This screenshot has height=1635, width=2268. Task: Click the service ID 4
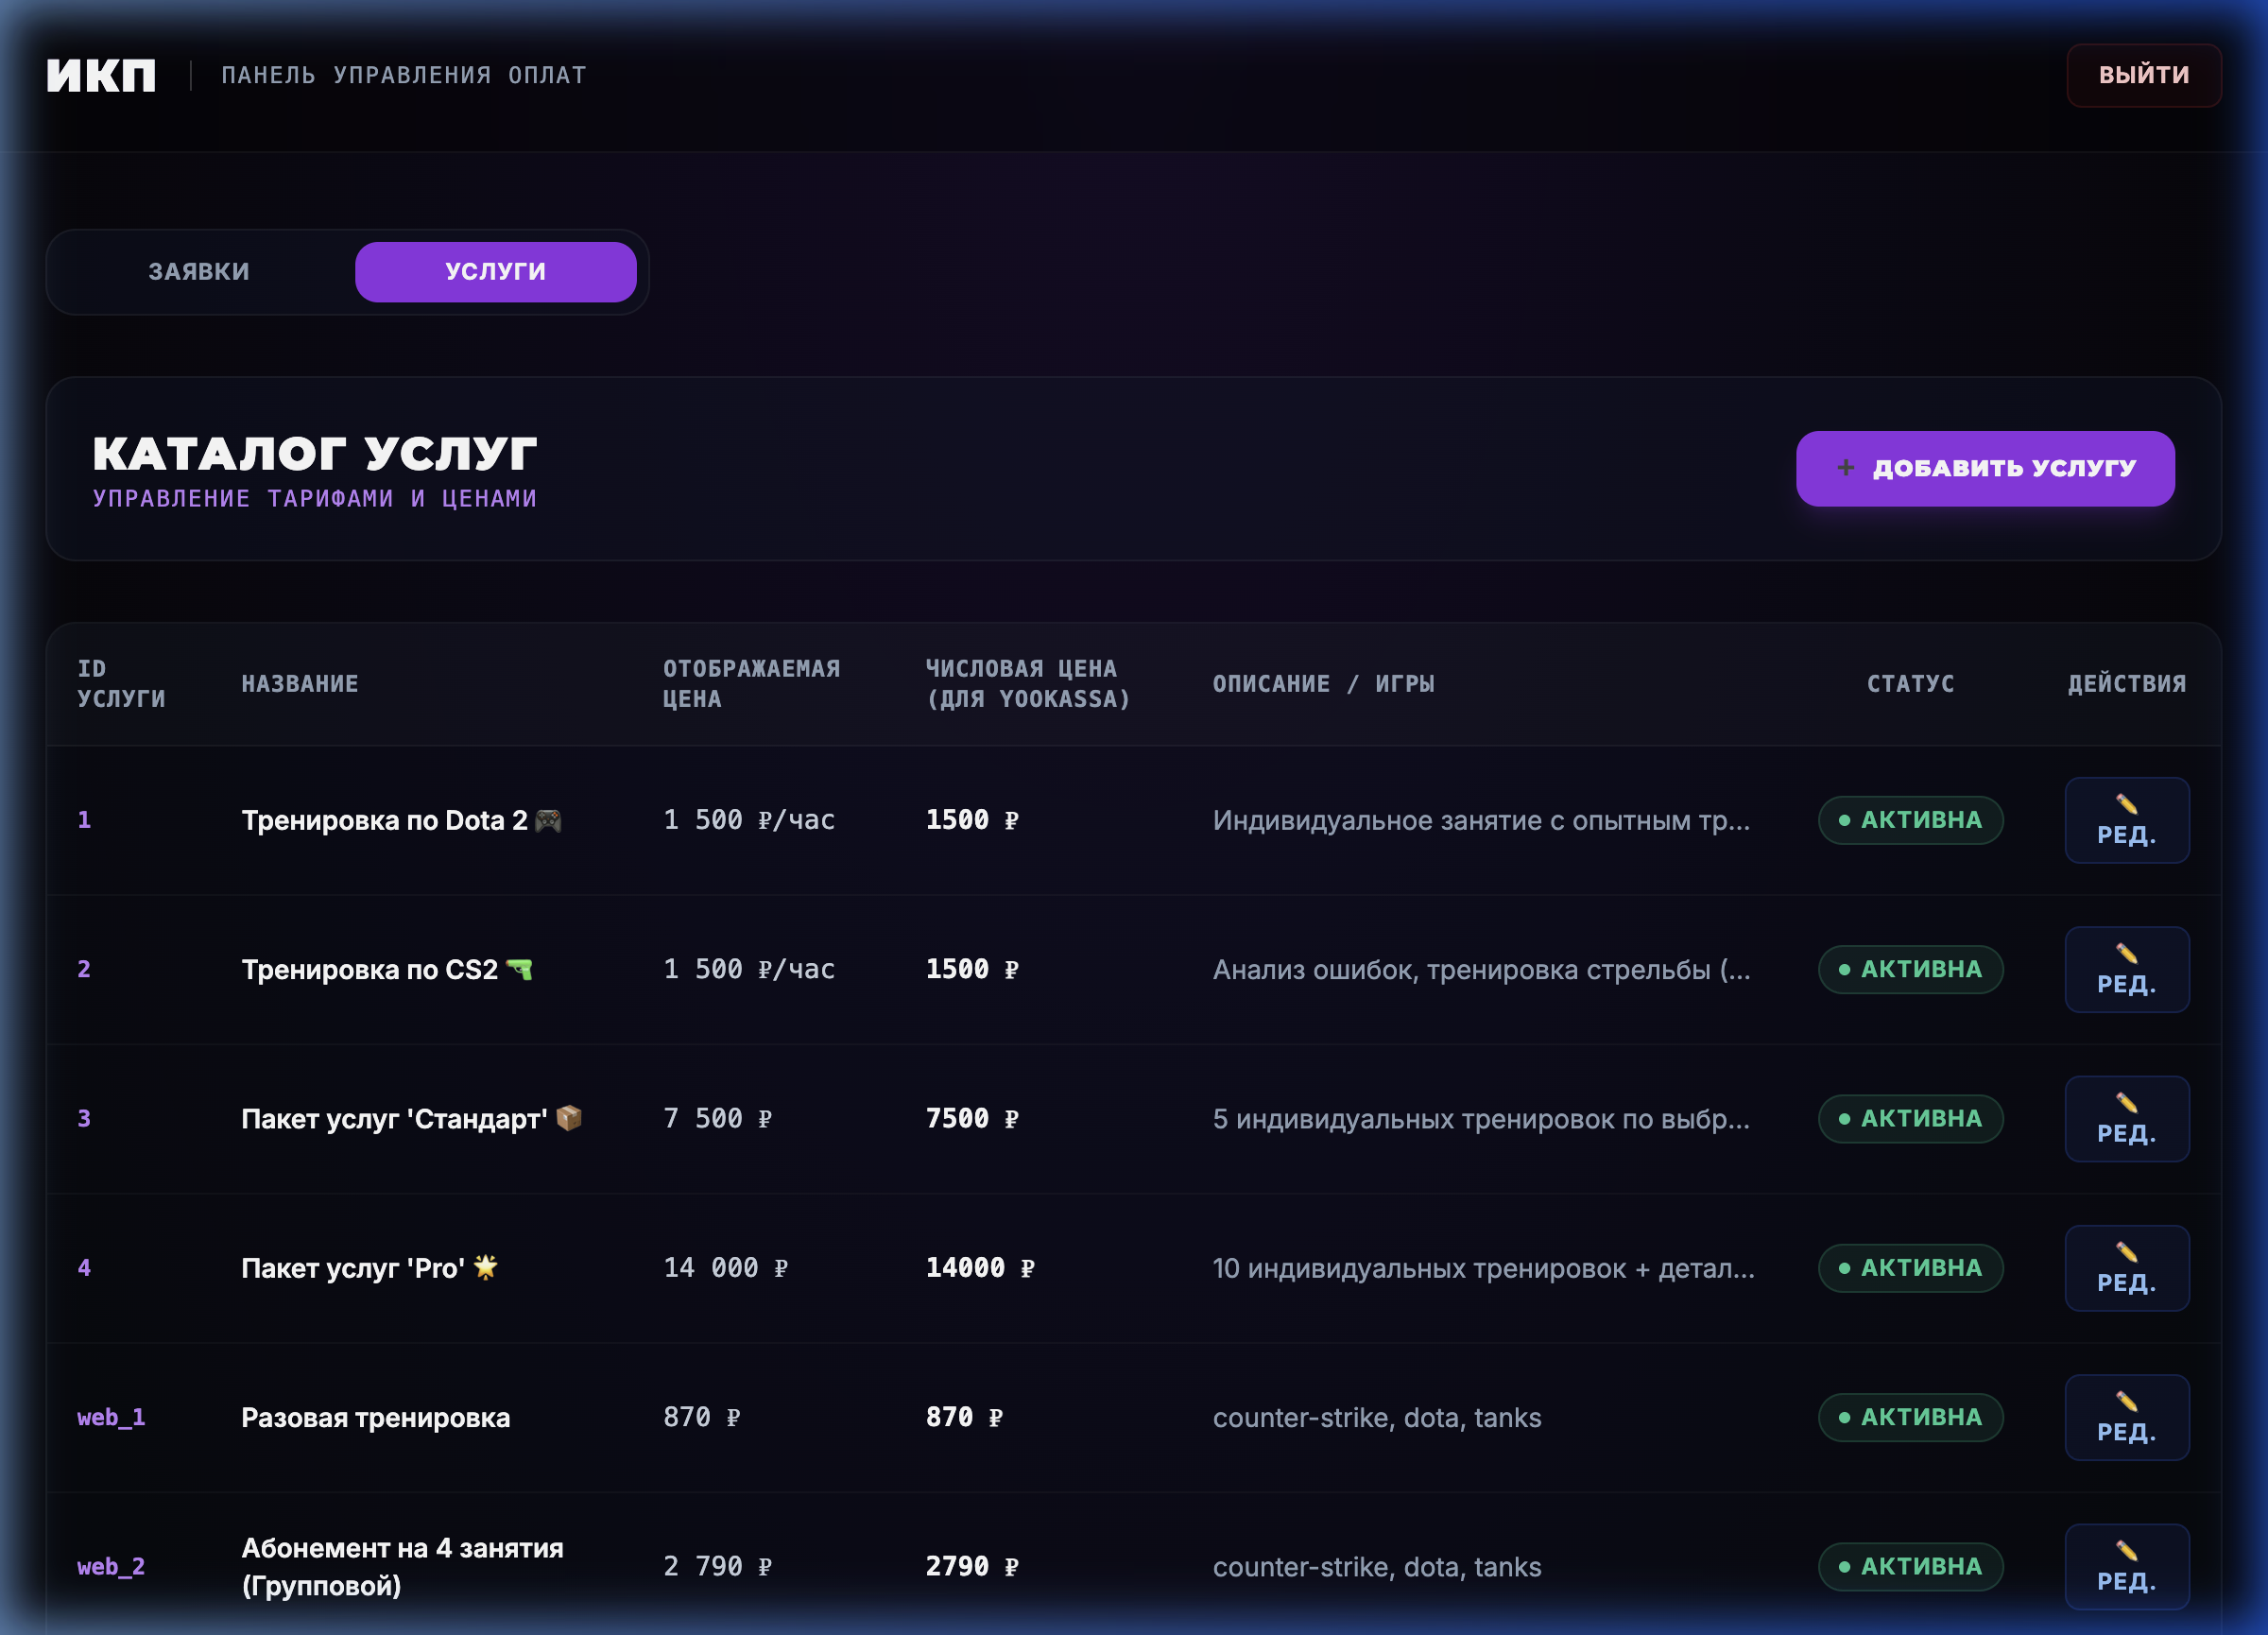pyautogui.click(x=85, y=1267)
